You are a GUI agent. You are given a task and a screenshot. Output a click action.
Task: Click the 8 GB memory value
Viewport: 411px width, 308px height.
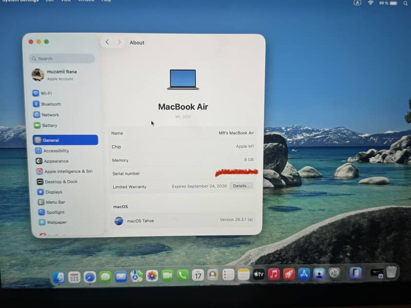pyautogui.click(x=249, y=160)
